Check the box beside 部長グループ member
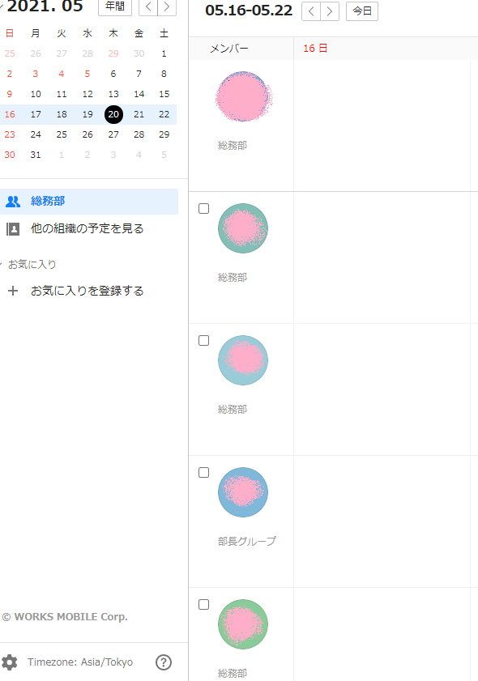478x681 pixels. click(x=204, y=473)
